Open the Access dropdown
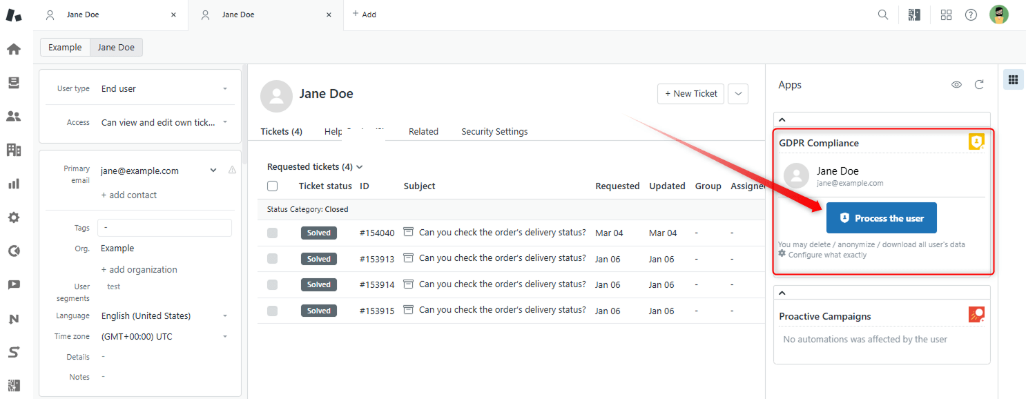This screenshot has height=399, width=1026. [x=164, y=122]
